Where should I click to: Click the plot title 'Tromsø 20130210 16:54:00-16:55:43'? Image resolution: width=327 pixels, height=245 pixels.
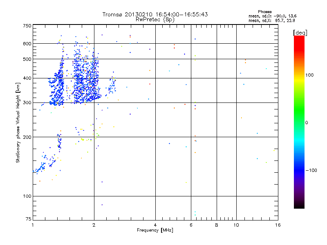pyautogui.click(x=155, y=14)
